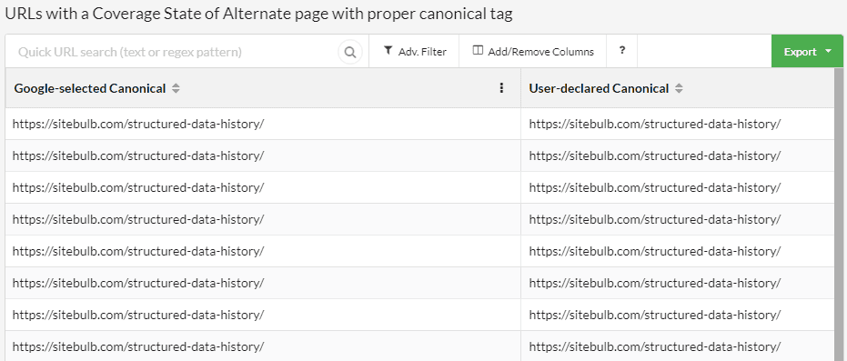This screenshot has width=847, height=361.
Task: Select first row Google-selected canonical URL
Action: tap(138, 124)
